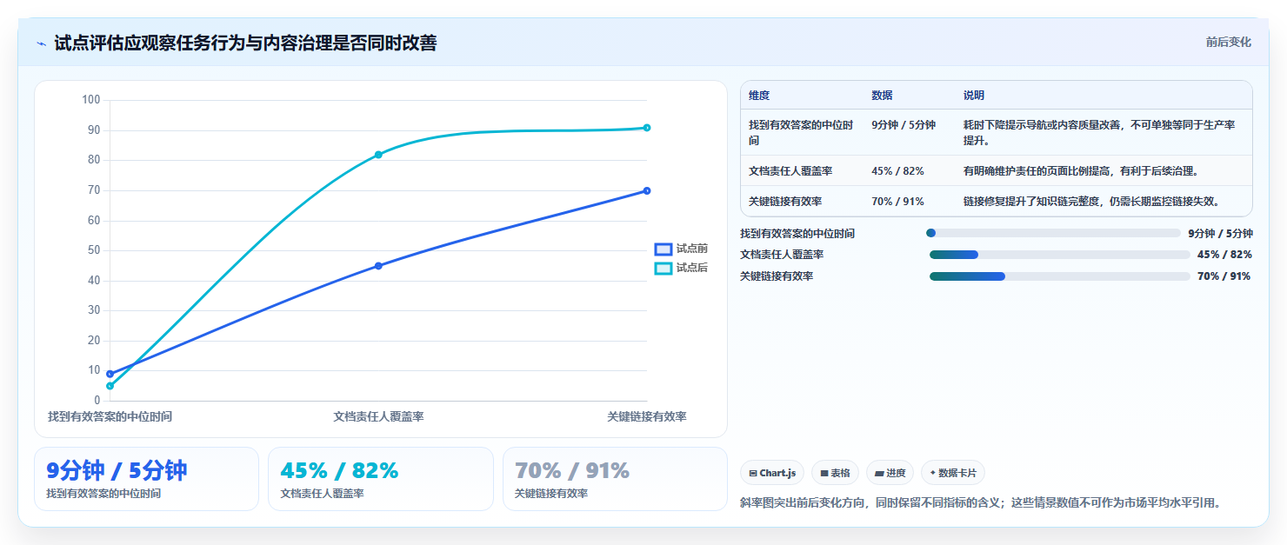Select the 数据卡片 tag chip
This screenshot has width=1287, height=545.
pos(953,473)
